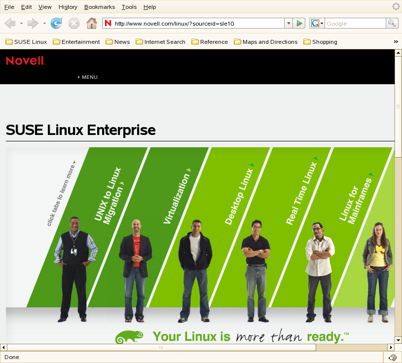This screenshot has width=402, height=363.
Task: Open the Forward button history dropdown
Action: coord(44,24)
